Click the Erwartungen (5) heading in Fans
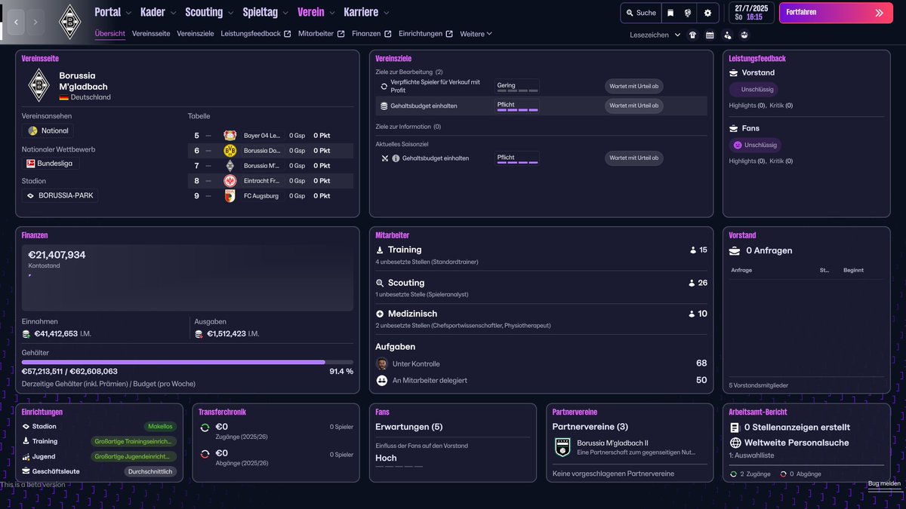Viewport: 906px width, 509px height. 409,427
